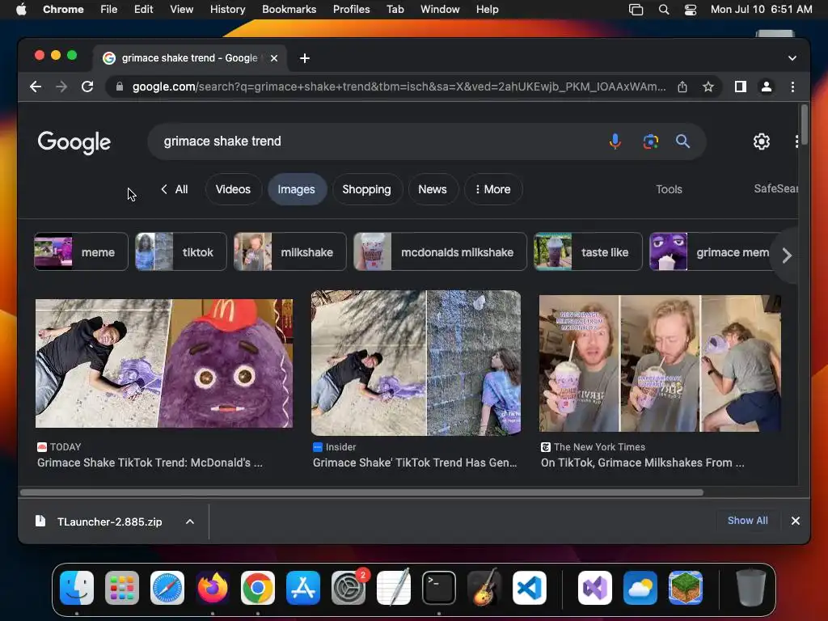Select the Images tab
The image size is (828, 621).
[296, 189]
